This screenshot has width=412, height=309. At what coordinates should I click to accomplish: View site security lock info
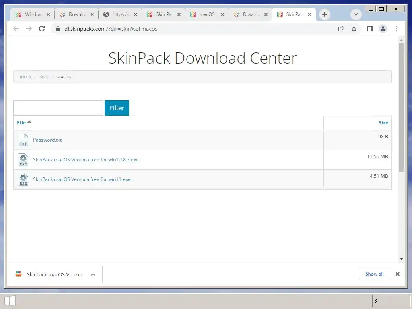tap(58, 29)
